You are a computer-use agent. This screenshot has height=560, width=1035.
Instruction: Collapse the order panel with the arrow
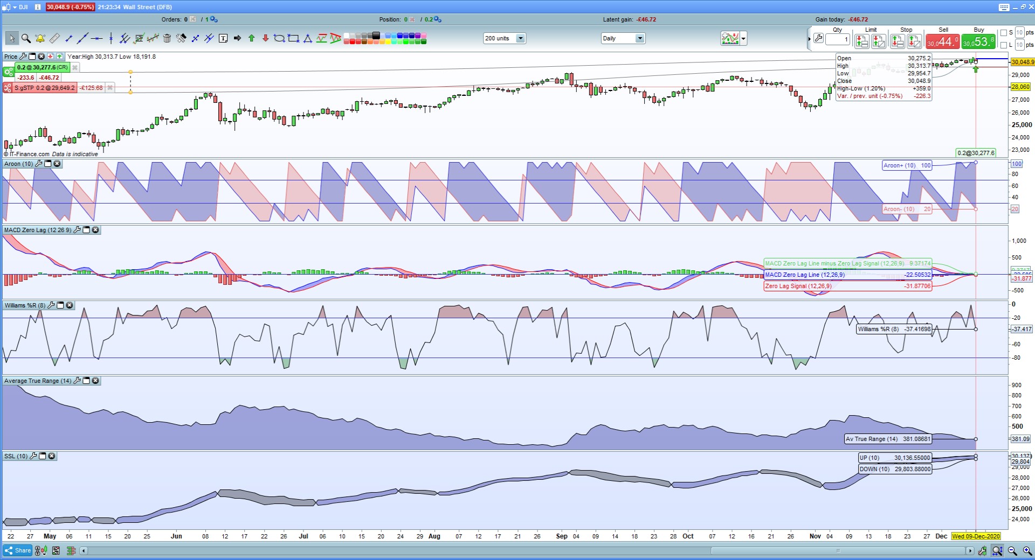click(809, 39)
